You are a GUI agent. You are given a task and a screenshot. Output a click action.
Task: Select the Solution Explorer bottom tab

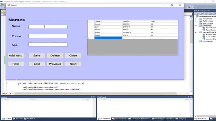[x=201, y=119]
